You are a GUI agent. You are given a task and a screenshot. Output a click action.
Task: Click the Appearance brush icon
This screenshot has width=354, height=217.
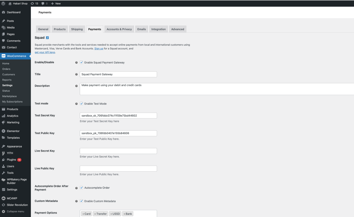3,146
